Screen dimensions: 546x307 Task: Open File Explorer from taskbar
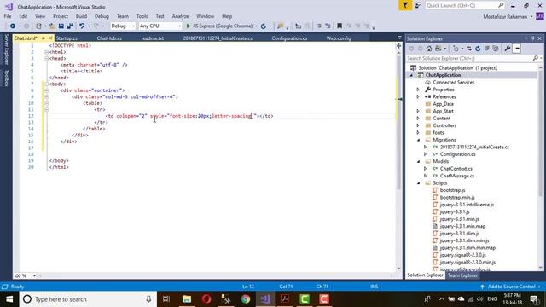[187, 299]
